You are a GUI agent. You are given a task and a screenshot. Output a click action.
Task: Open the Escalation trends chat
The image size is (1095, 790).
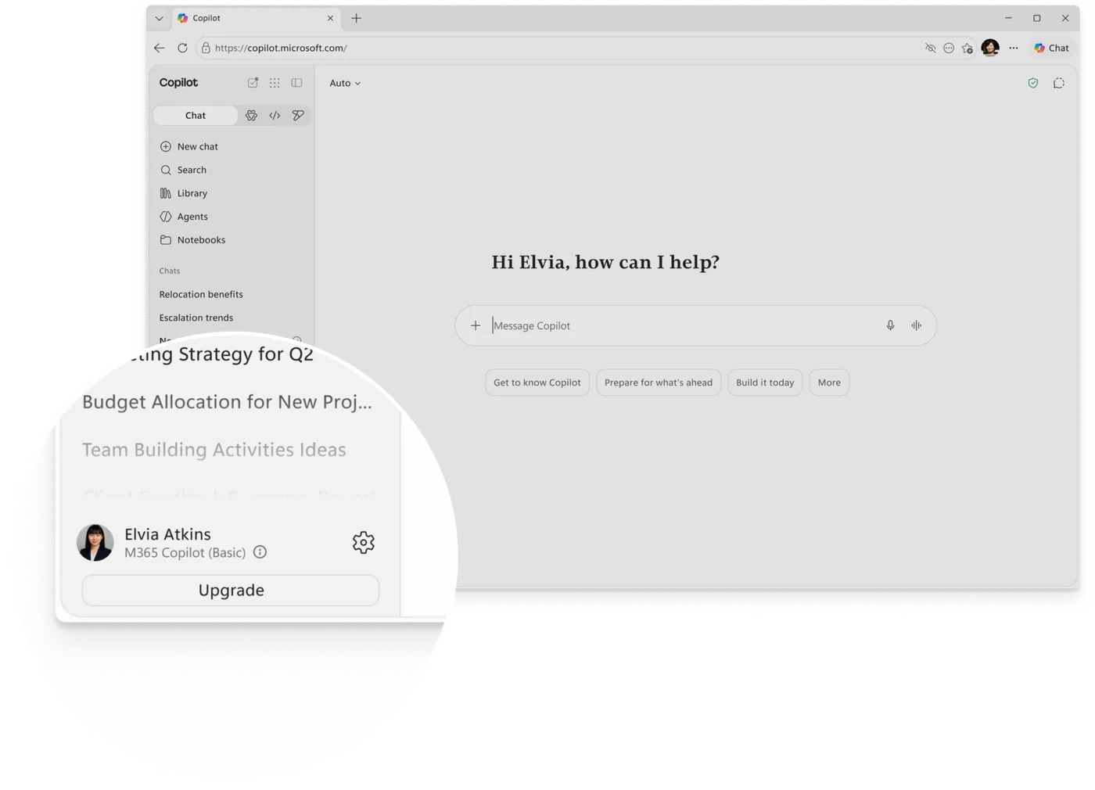[x=196, y=318]
